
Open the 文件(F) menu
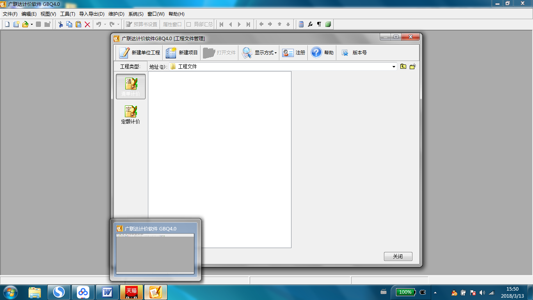[10, 14]
